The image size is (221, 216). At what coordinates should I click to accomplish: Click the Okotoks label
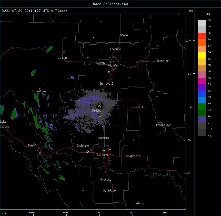[106, 180]
